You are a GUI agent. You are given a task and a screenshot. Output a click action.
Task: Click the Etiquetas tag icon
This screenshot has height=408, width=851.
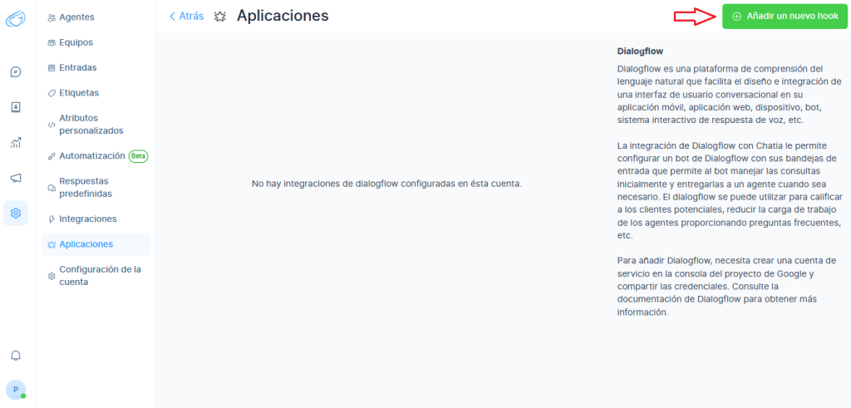(x=52, y=93)
